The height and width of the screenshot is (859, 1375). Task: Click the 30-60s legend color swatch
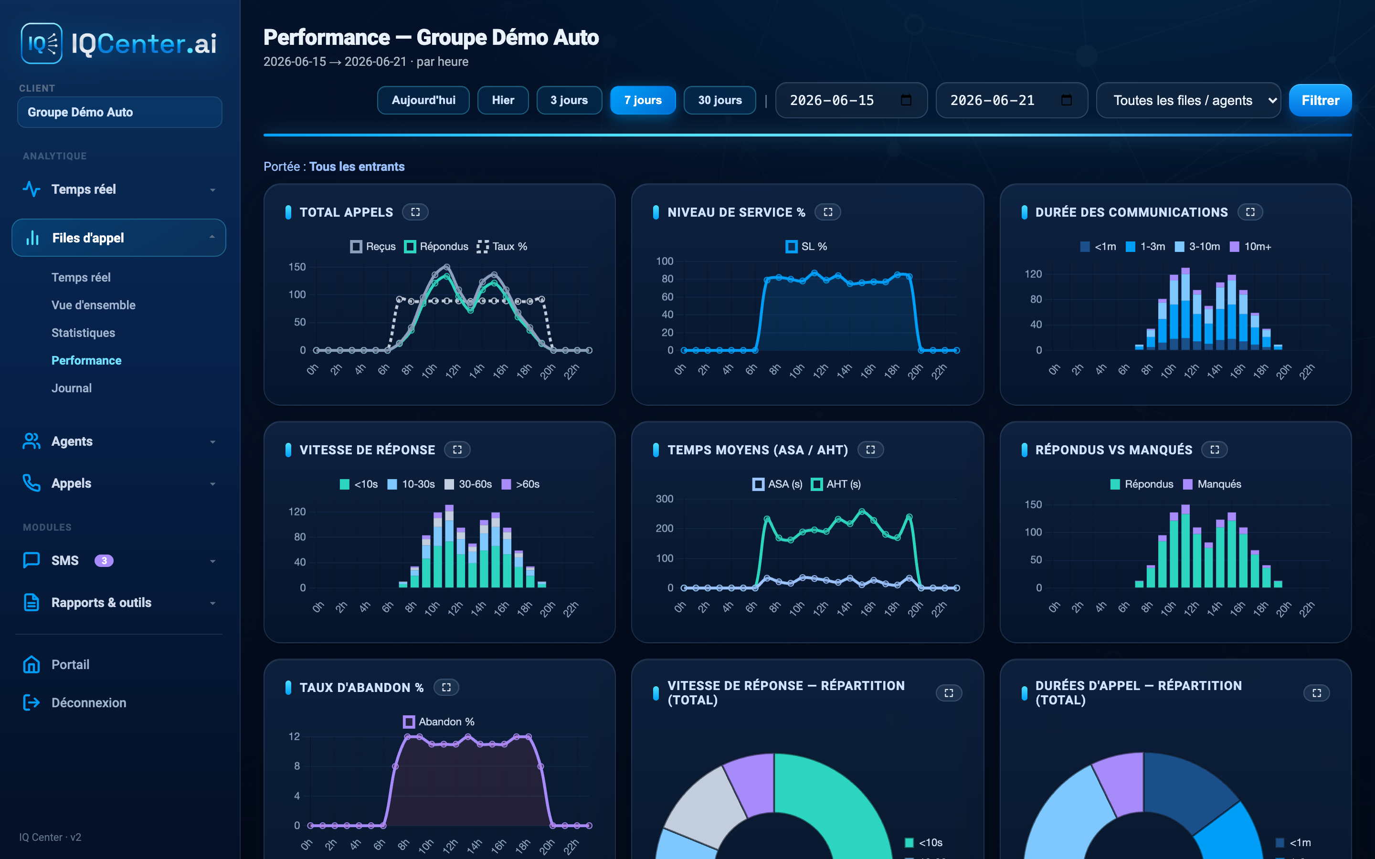pos(449,484)
